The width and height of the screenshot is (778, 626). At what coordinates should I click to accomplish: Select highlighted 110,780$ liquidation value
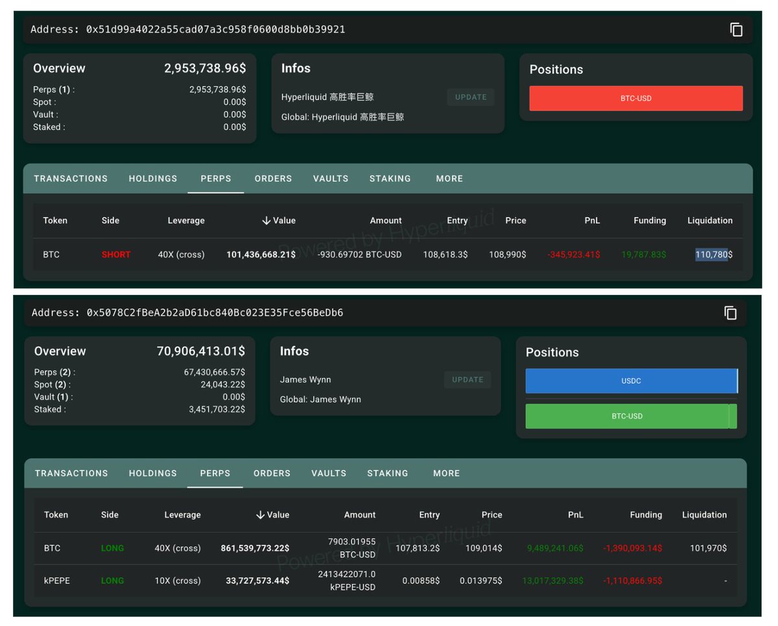pos(714,255)
